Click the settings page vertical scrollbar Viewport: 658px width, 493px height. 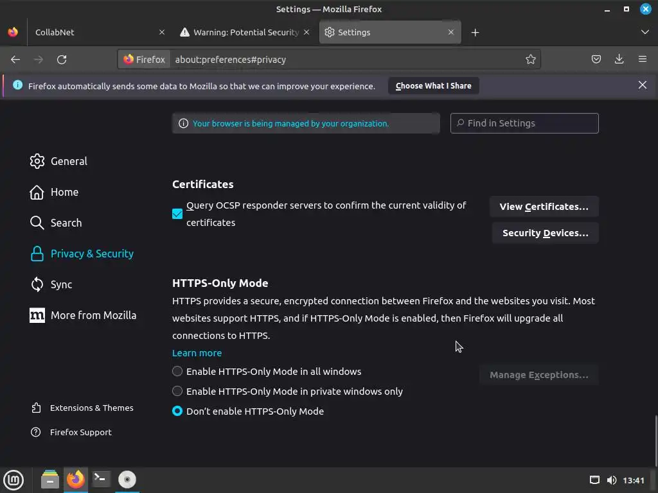(x=655, y=441)
